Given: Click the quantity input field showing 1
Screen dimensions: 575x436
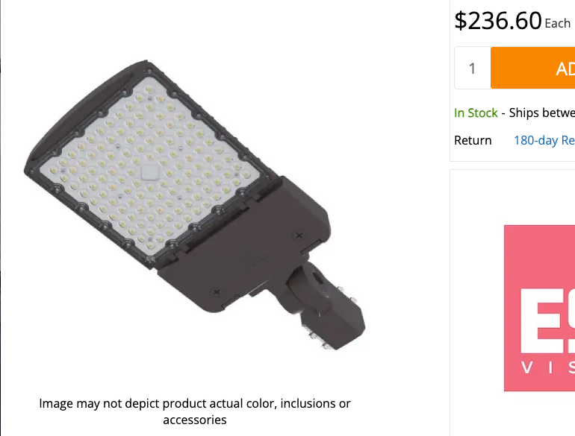Looking at the screenshot, I should 473,68.
